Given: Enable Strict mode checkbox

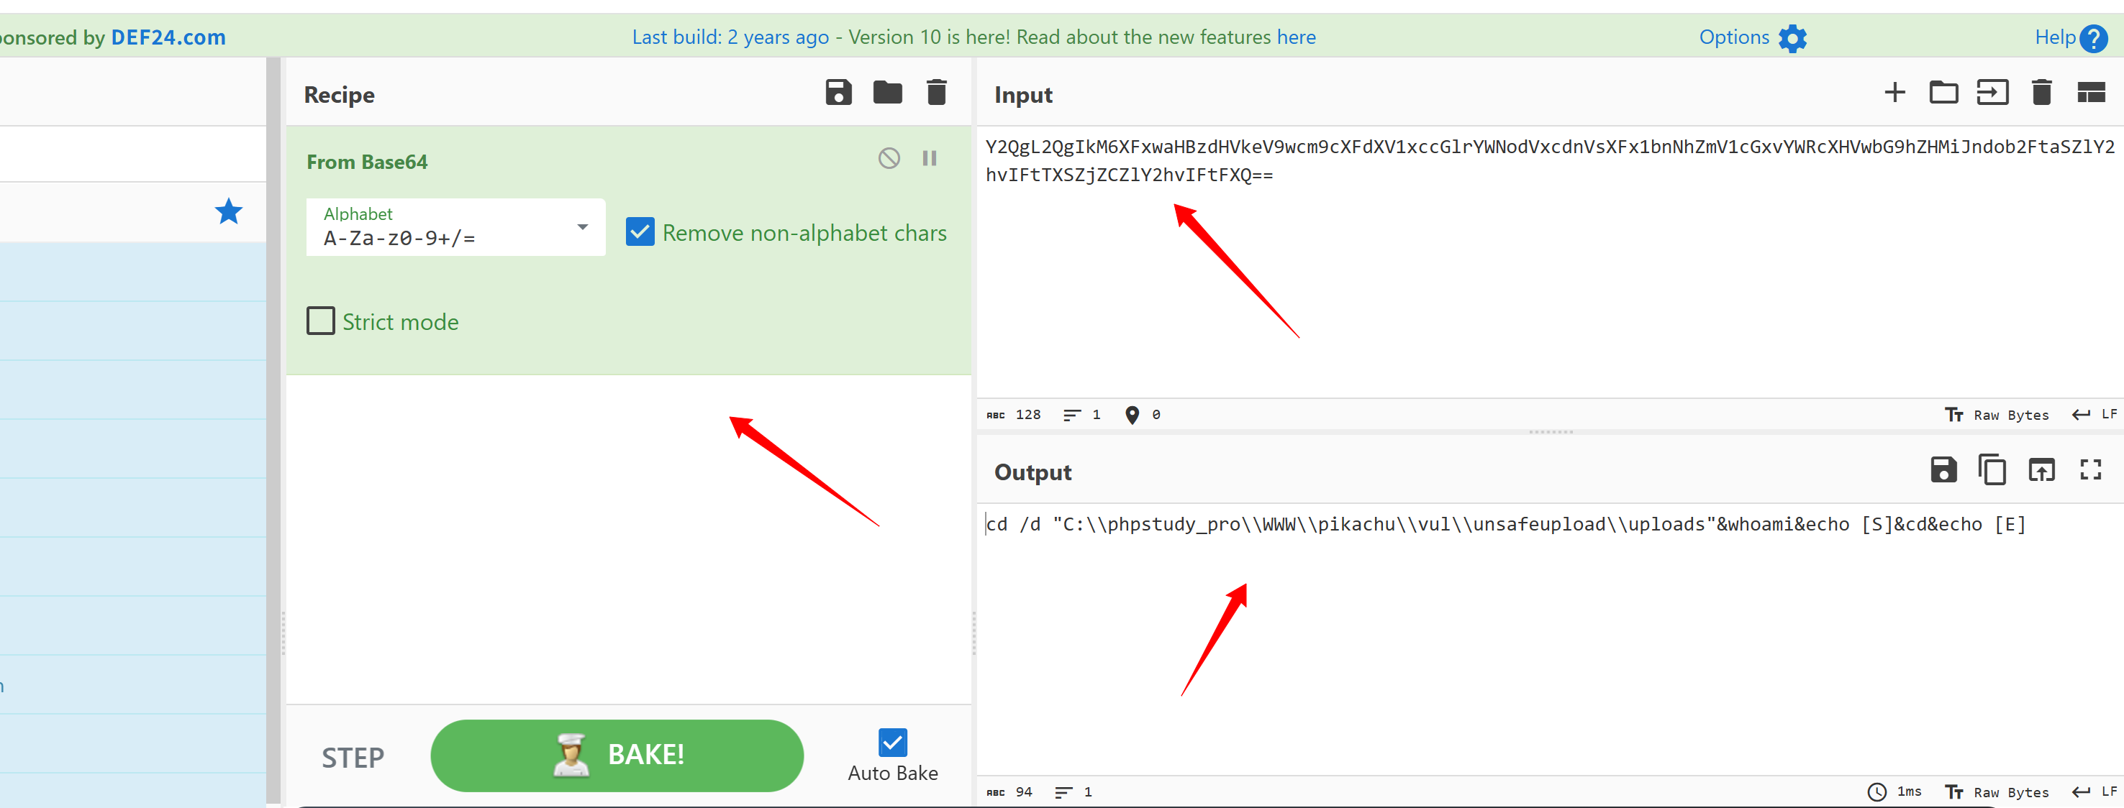Looking at the screenshot, I should (x=321, y=321).
